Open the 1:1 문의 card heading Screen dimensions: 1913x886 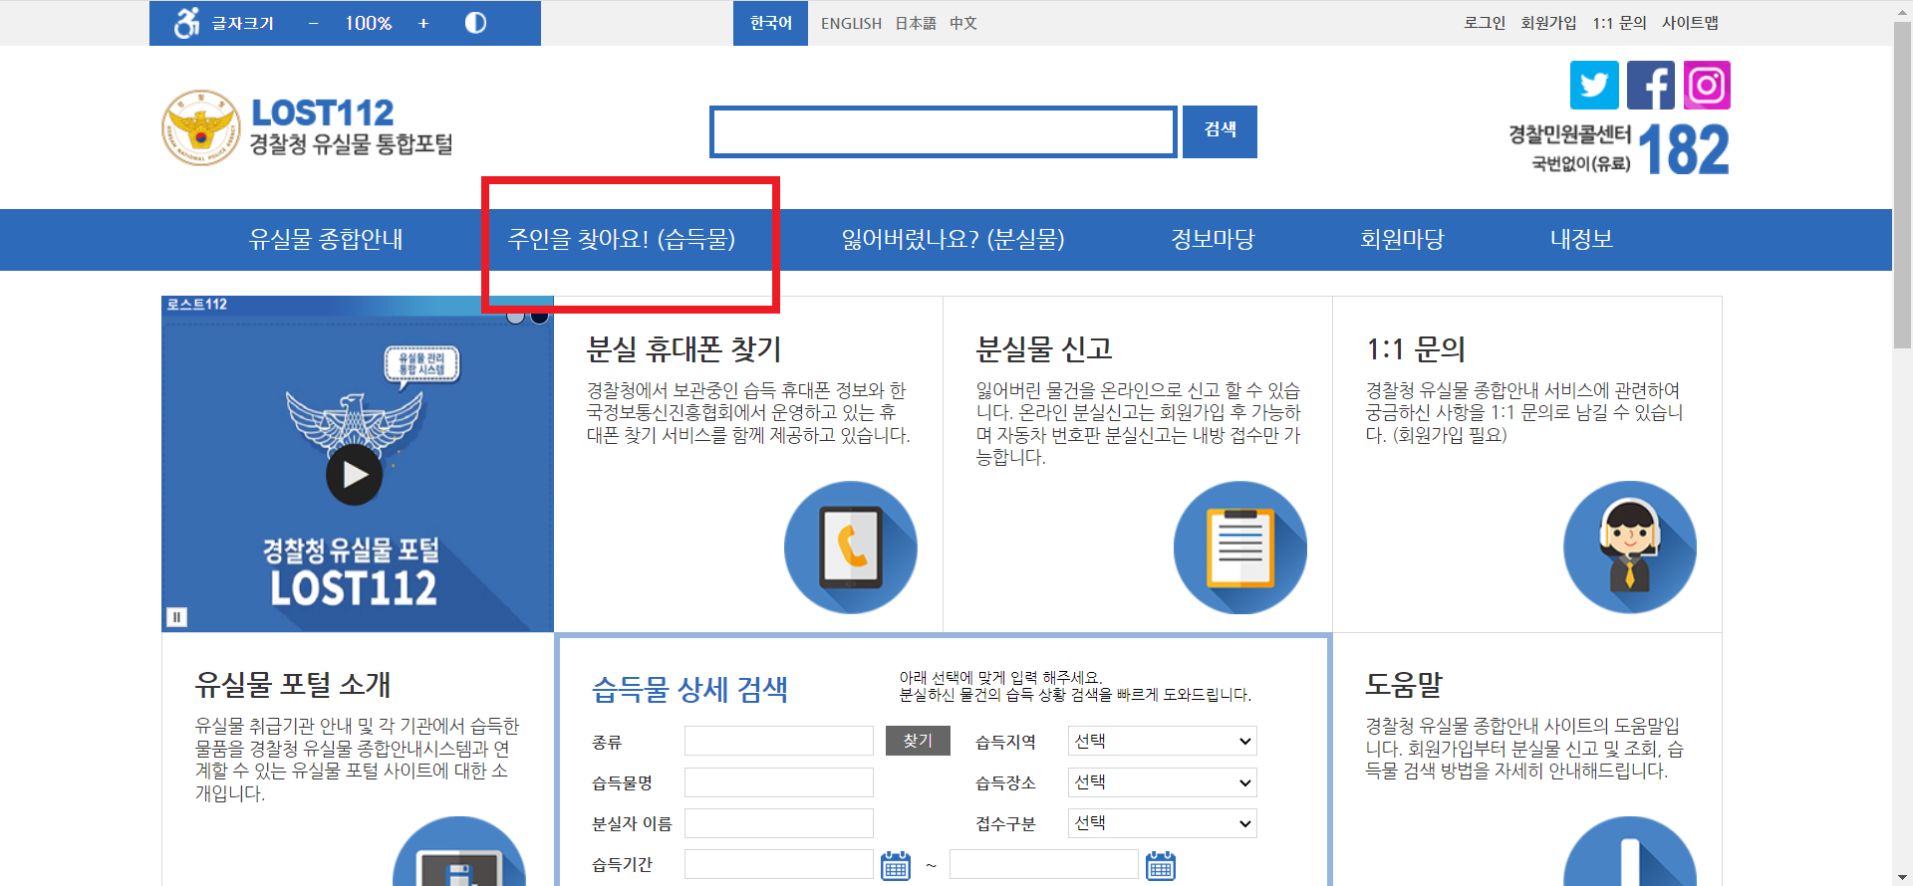tap(1416, 349)
